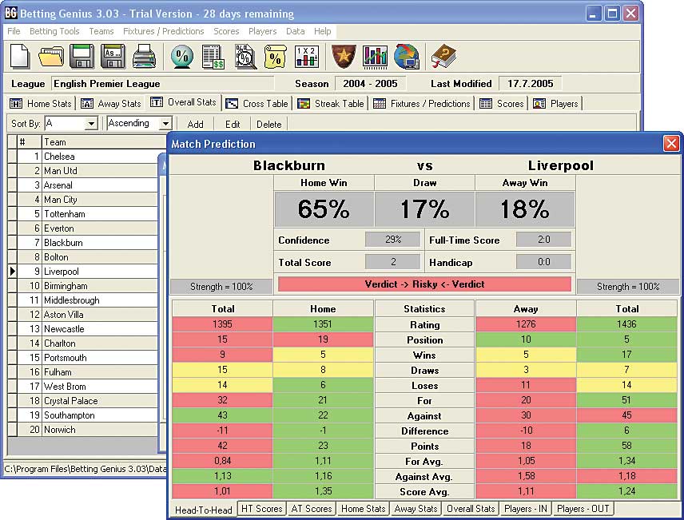The width and height of the screenshot is (684, 520).
Task: Click the yellow percent scroll icon
Action: click(275, 57)
